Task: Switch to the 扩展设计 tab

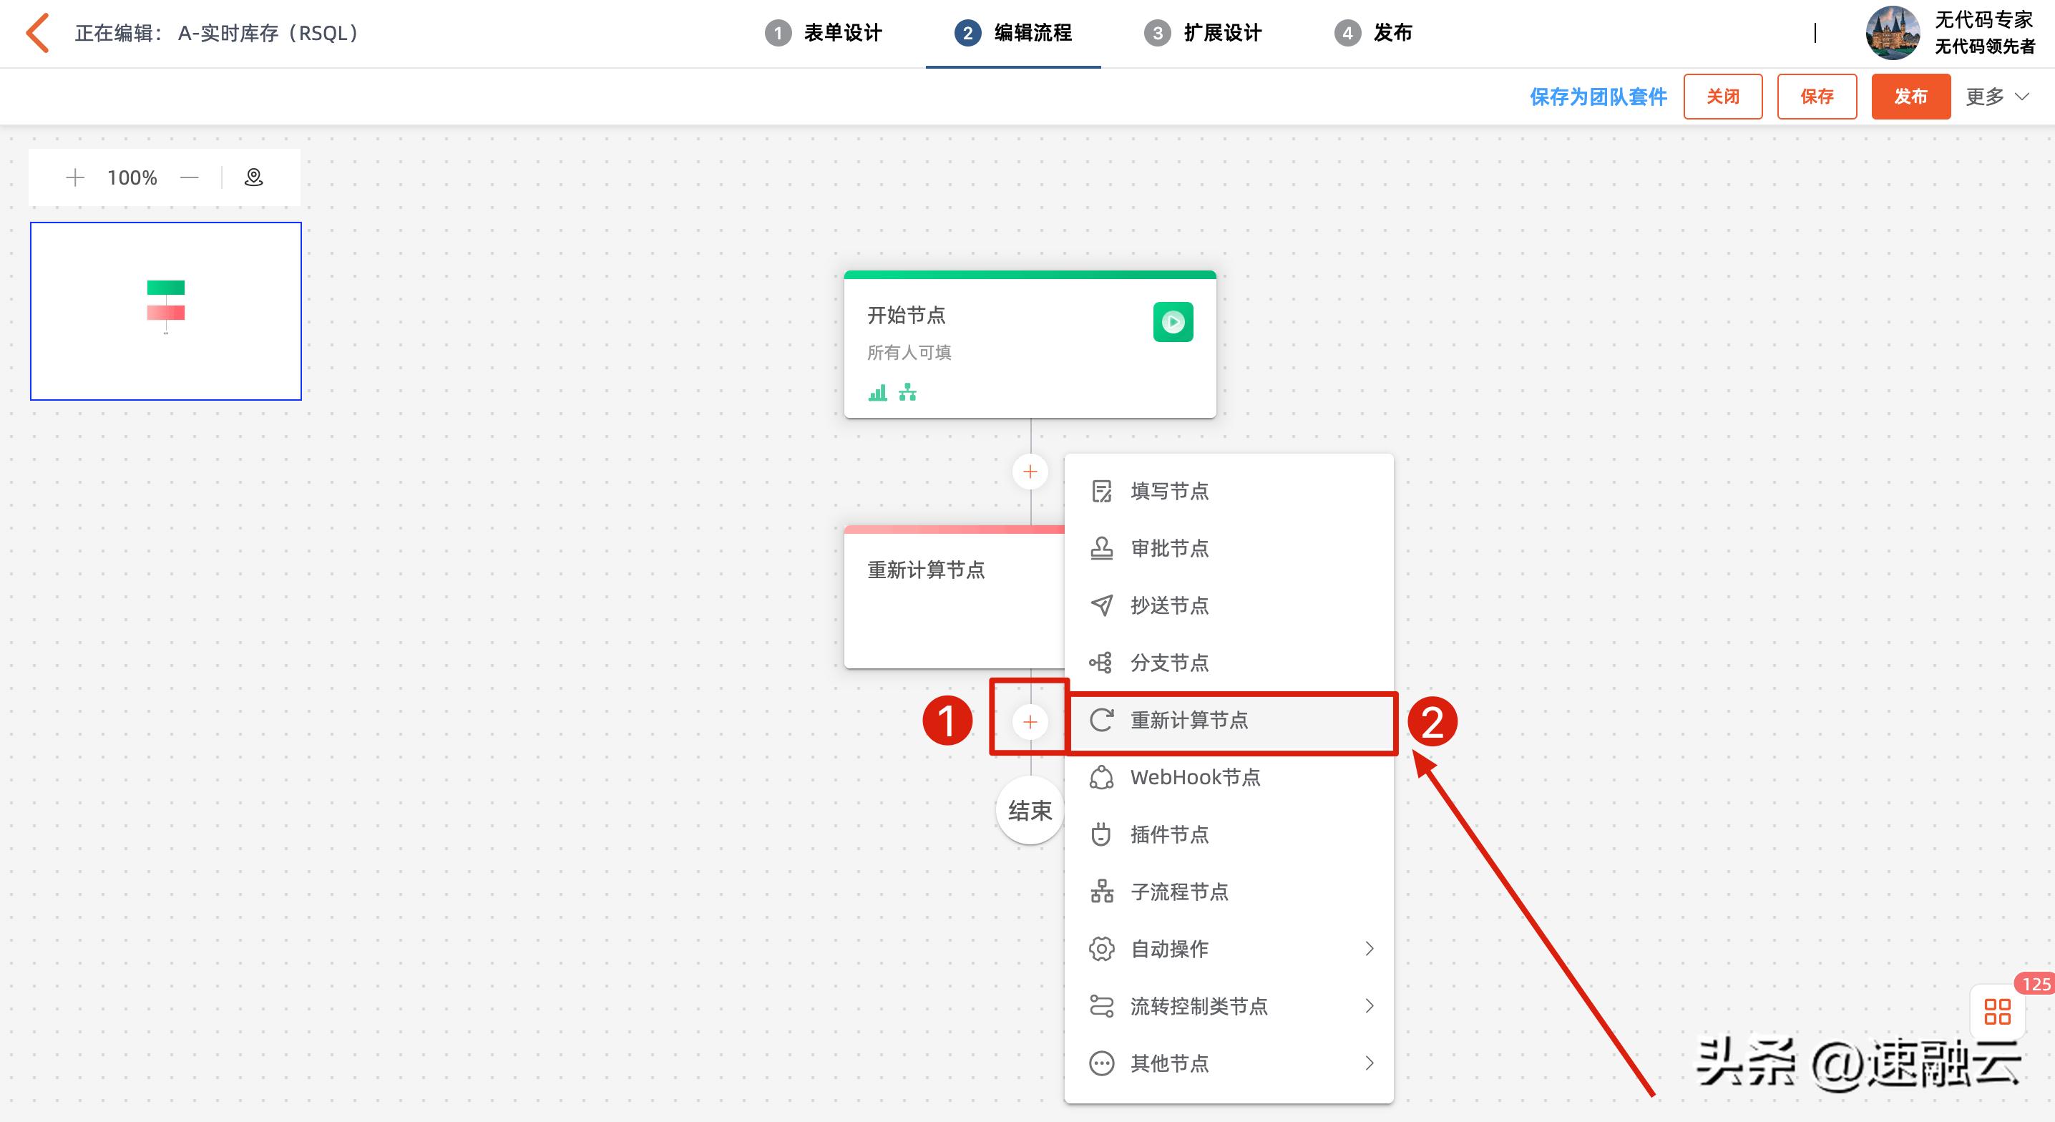Action: coord(1221,33)
